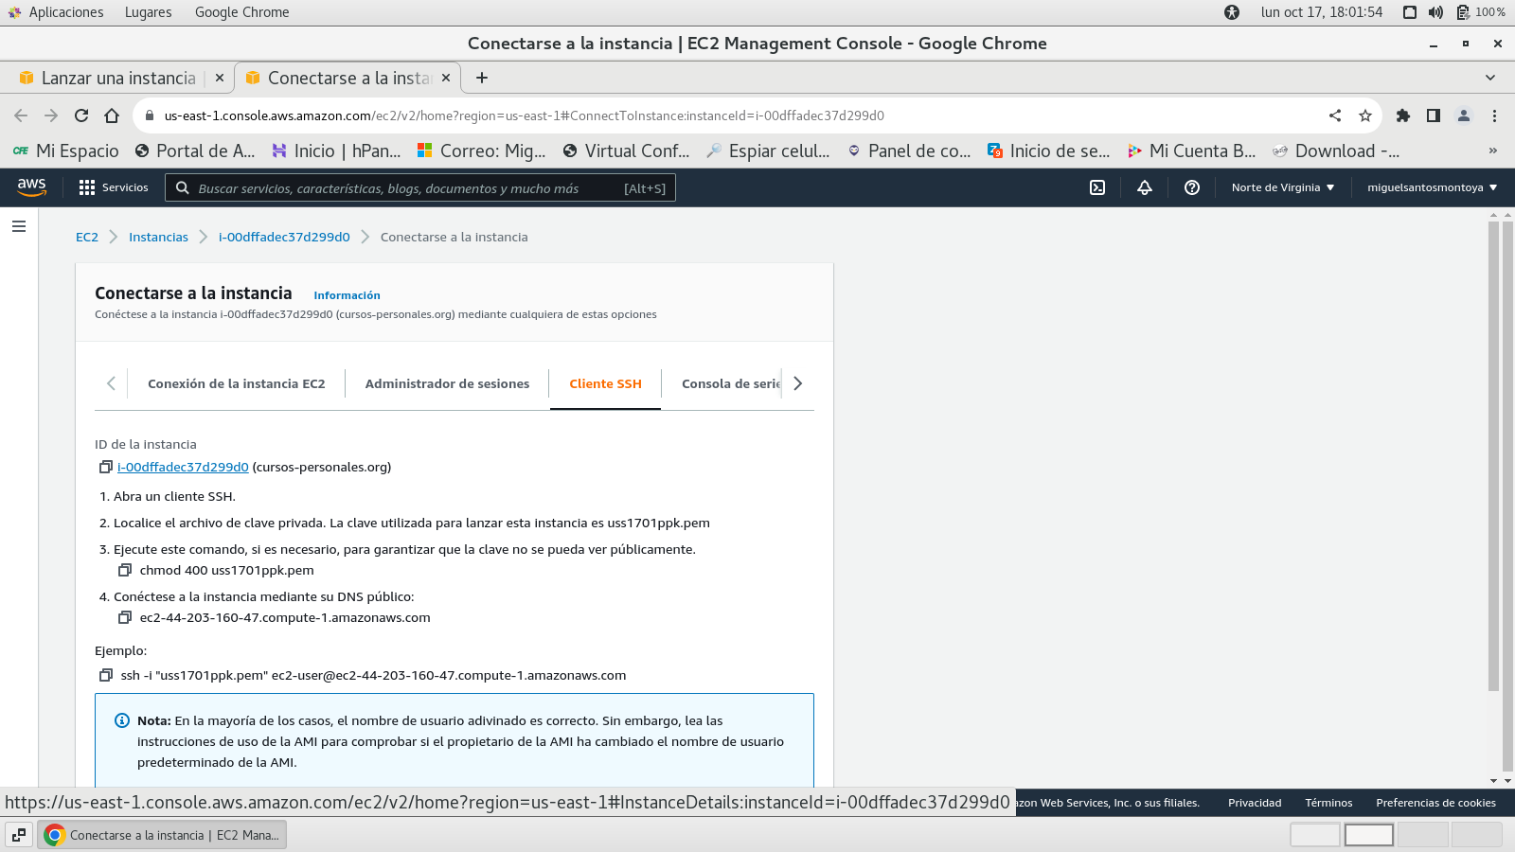Select Conexión de la instancia EC2 tab
Viewport: 1515px width, 852px height.
236,383
